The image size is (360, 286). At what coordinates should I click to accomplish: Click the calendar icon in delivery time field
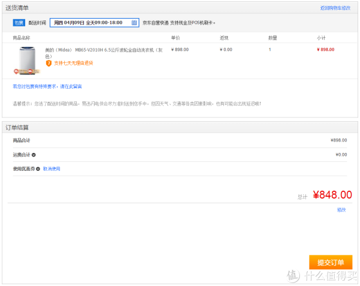[x=134, y=23]
